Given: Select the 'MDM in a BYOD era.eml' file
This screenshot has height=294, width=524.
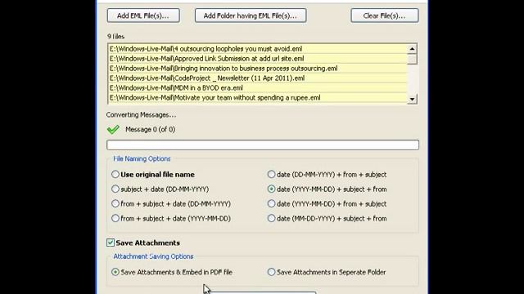Looking at the screenshot, I should click(x=258, y=88).
